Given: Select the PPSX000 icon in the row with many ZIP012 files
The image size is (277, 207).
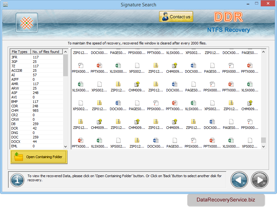Looking at the screenshot, I should coord(250,122).
